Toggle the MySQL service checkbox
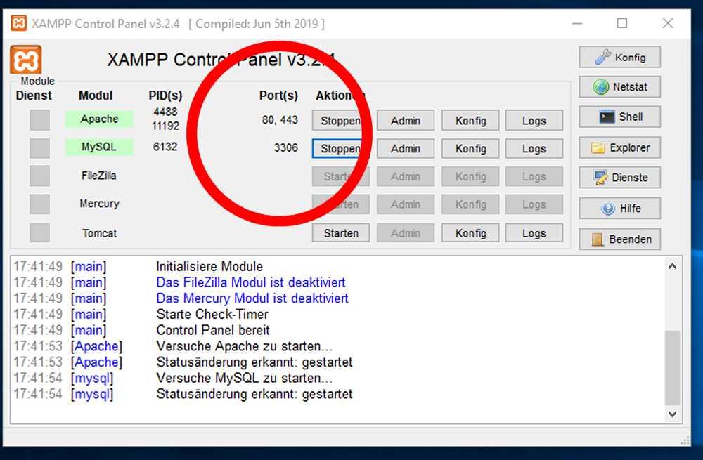 tap(39, 148)
